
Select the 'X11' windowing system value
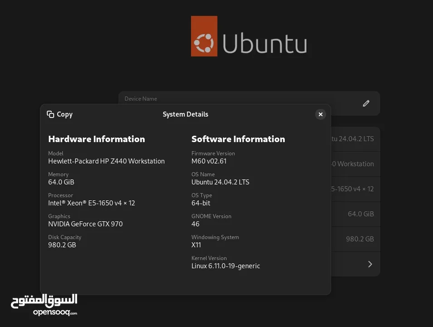[x=196, y=245]
